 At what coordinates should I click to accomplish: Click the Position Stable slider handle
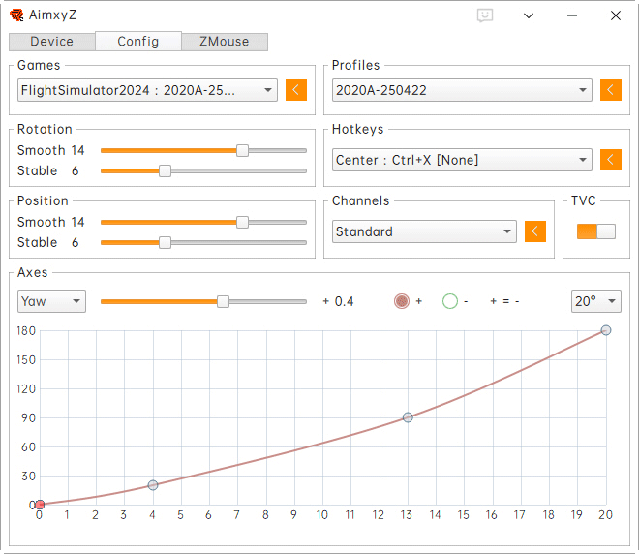coord(165,242)
